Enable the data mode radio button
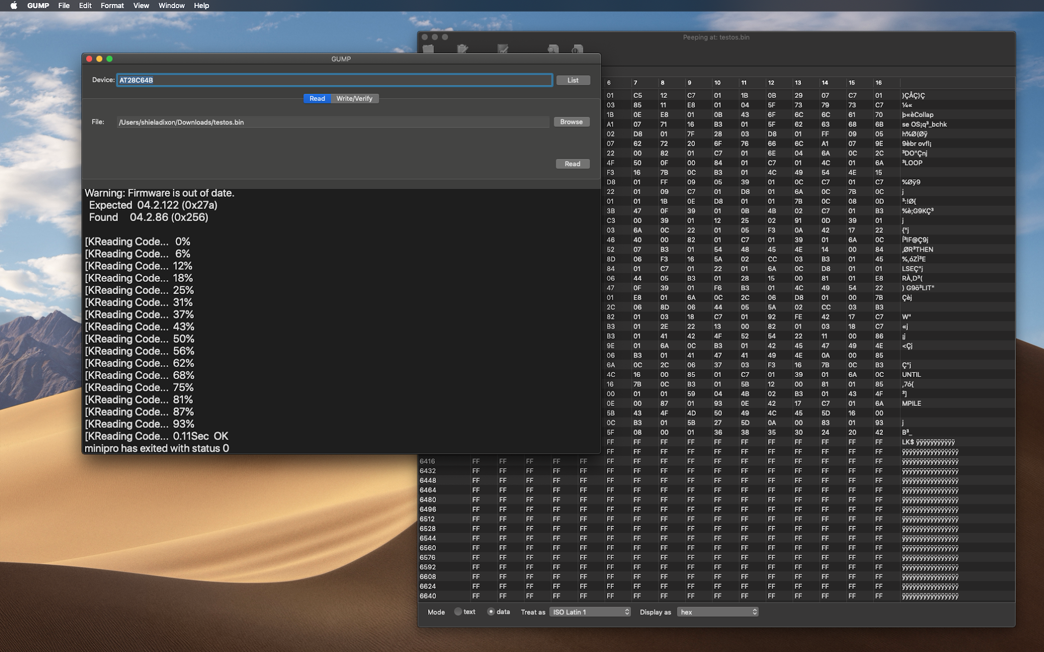Image resolution: width=1044 pixels, height=652 pixels. (490, 612)
